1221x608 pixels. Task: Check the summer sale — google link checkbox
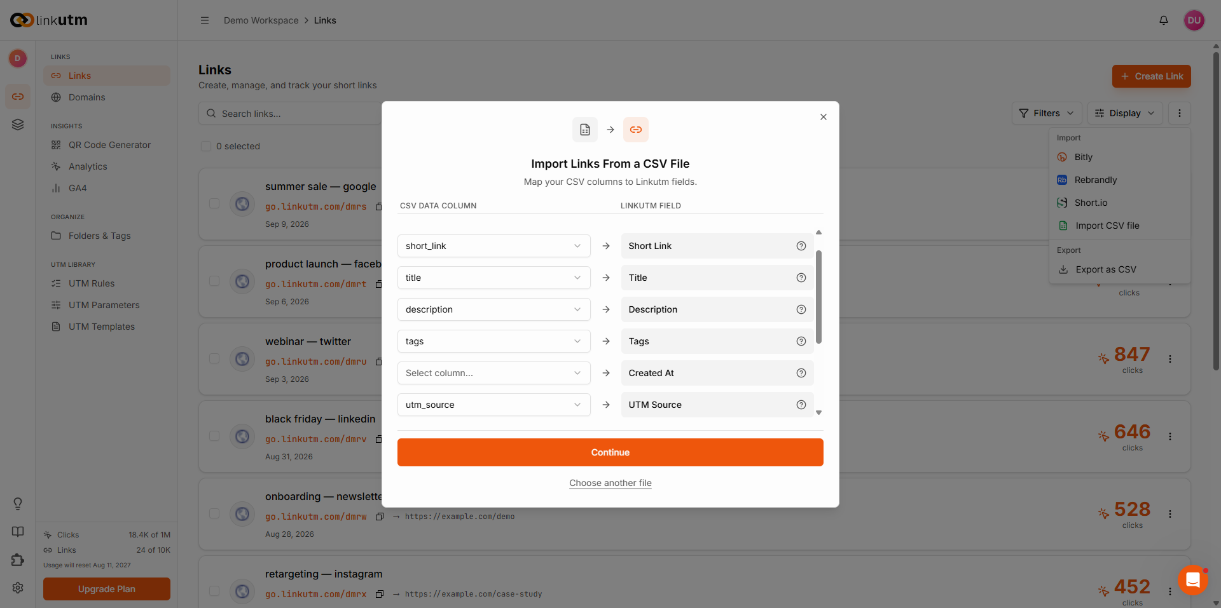pos(214,203)
